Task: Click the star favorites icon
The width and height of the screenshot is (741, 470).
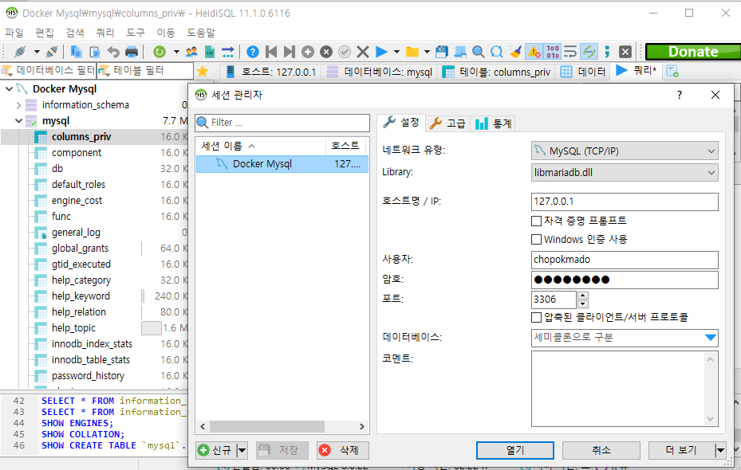Action: tap(203, 71)
